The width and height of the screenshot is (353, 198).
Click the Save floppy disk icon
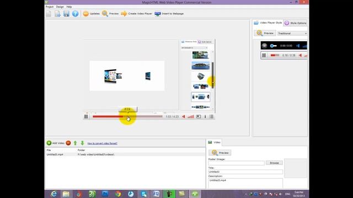point(66,14)
